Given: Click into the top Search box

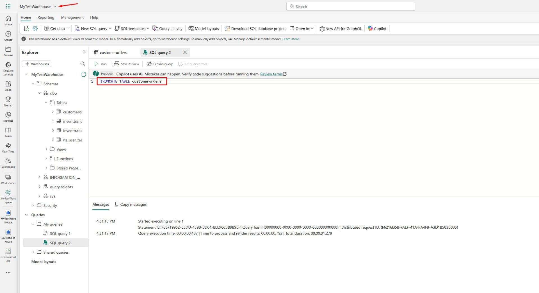Looking at the screenshot, I should coord(350,6).
